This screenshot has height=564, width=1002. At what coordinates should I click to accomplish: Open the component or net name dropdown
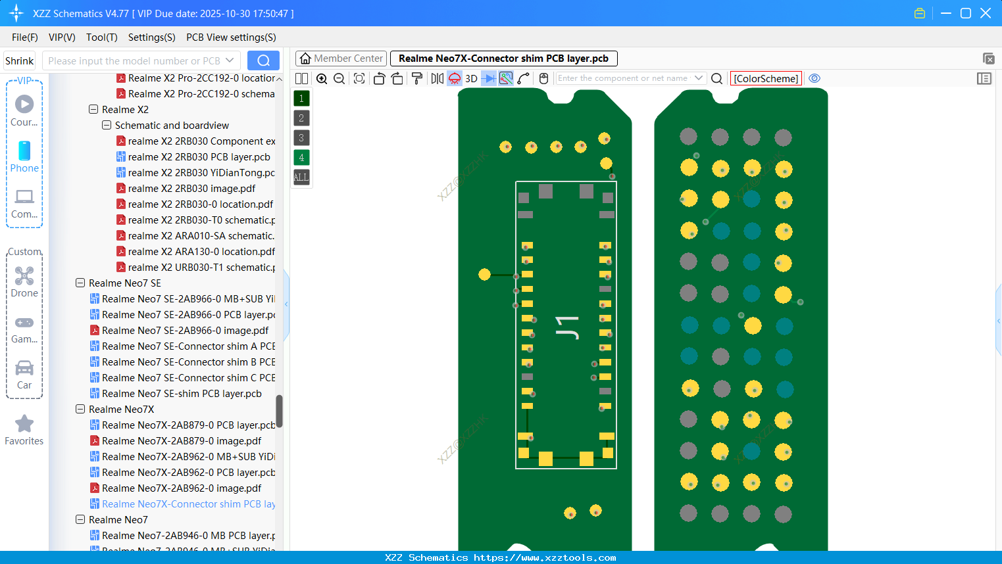(699, 78)
